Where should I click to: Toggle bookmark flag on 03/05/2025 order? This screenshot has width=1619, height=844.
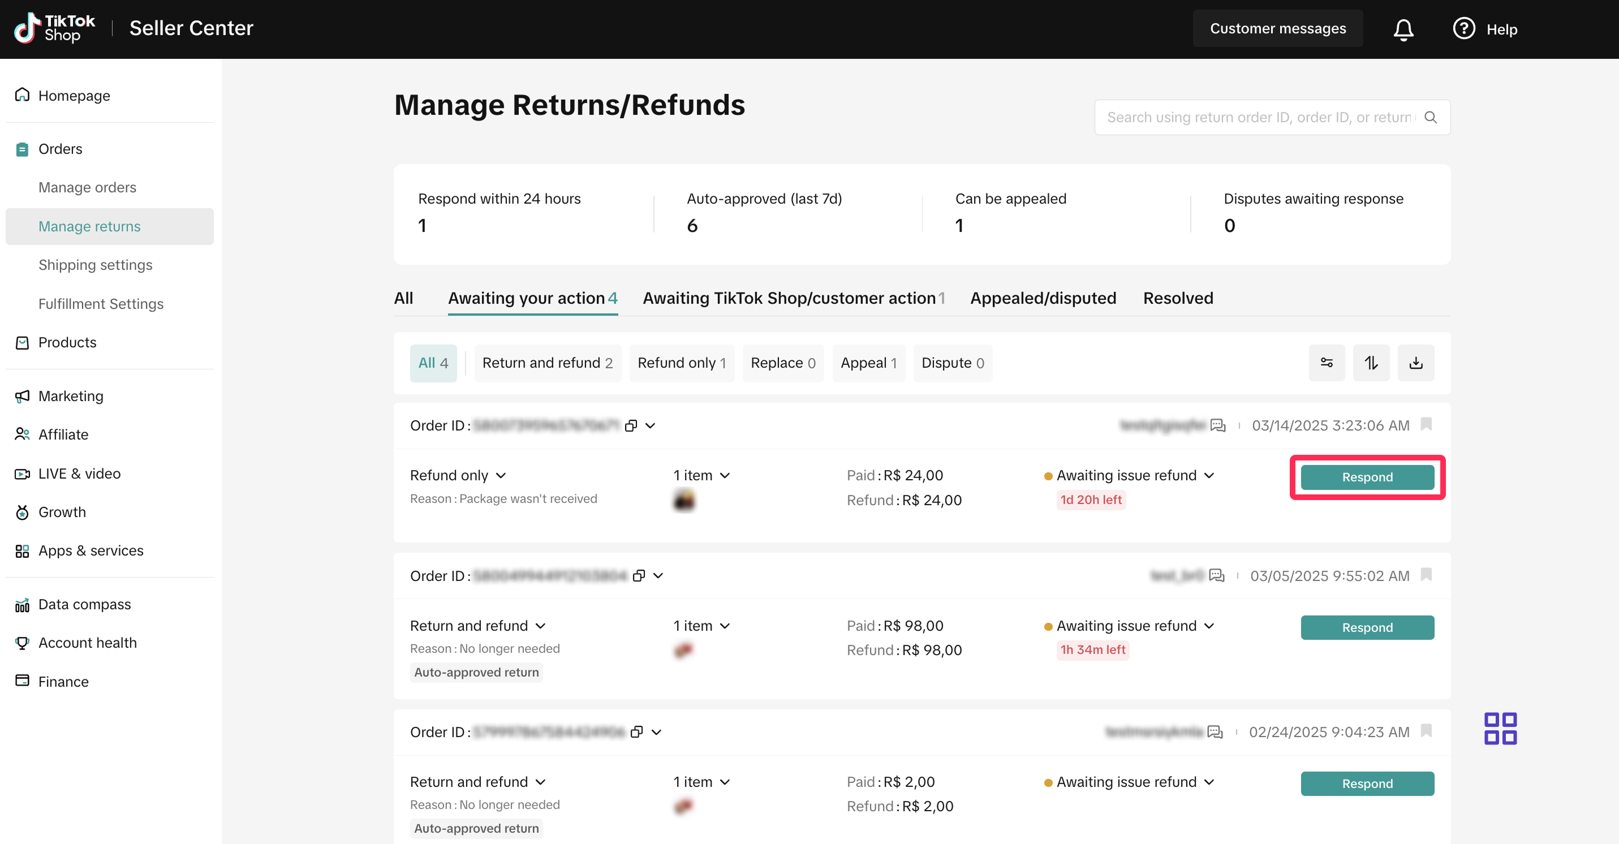click(1426, 574)
